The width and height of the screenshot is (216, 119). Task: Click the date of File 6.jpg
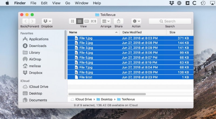click(x=139, y=63)
